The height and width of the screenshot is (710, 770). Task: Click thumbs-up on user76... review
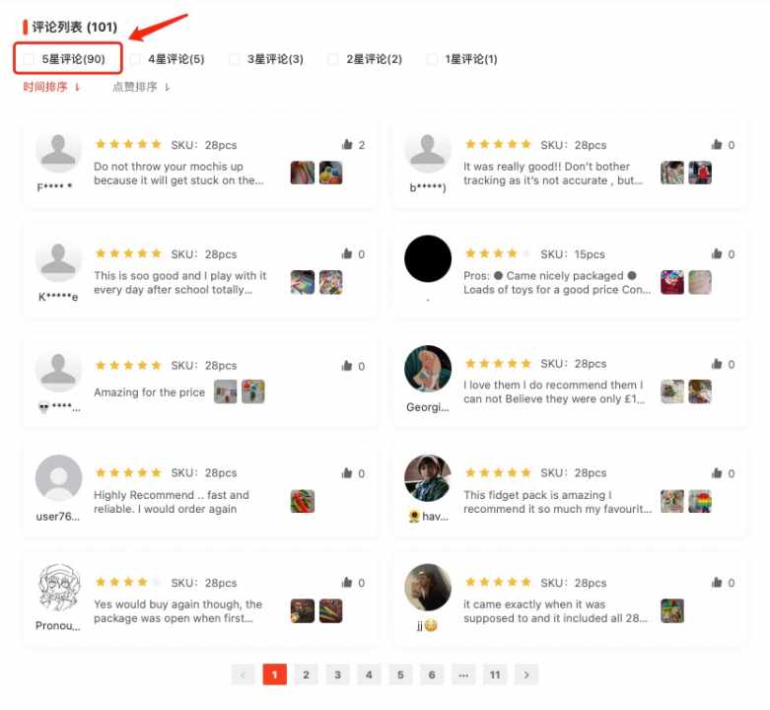347,473
